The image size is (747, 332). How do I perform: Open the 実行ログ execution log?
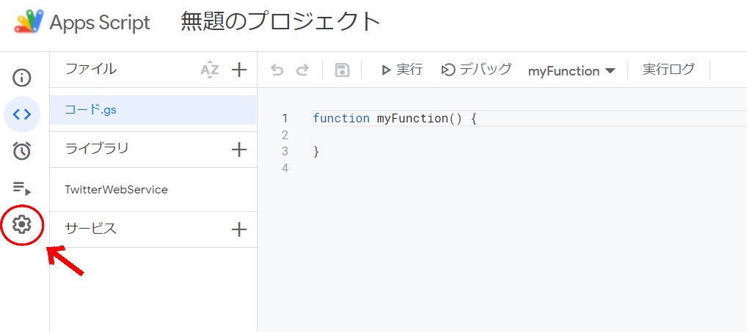coord(668,70)
